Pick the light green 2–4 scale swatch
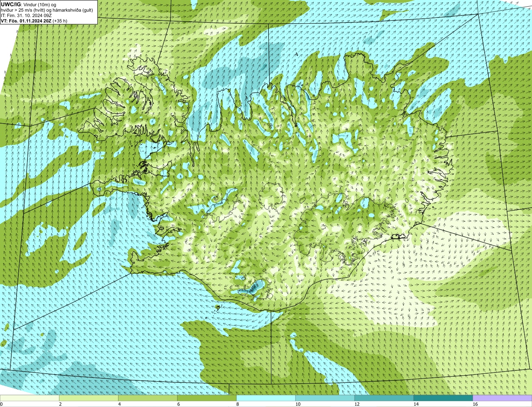This screenshot has height=407, width=532. [x=89, y=398]
